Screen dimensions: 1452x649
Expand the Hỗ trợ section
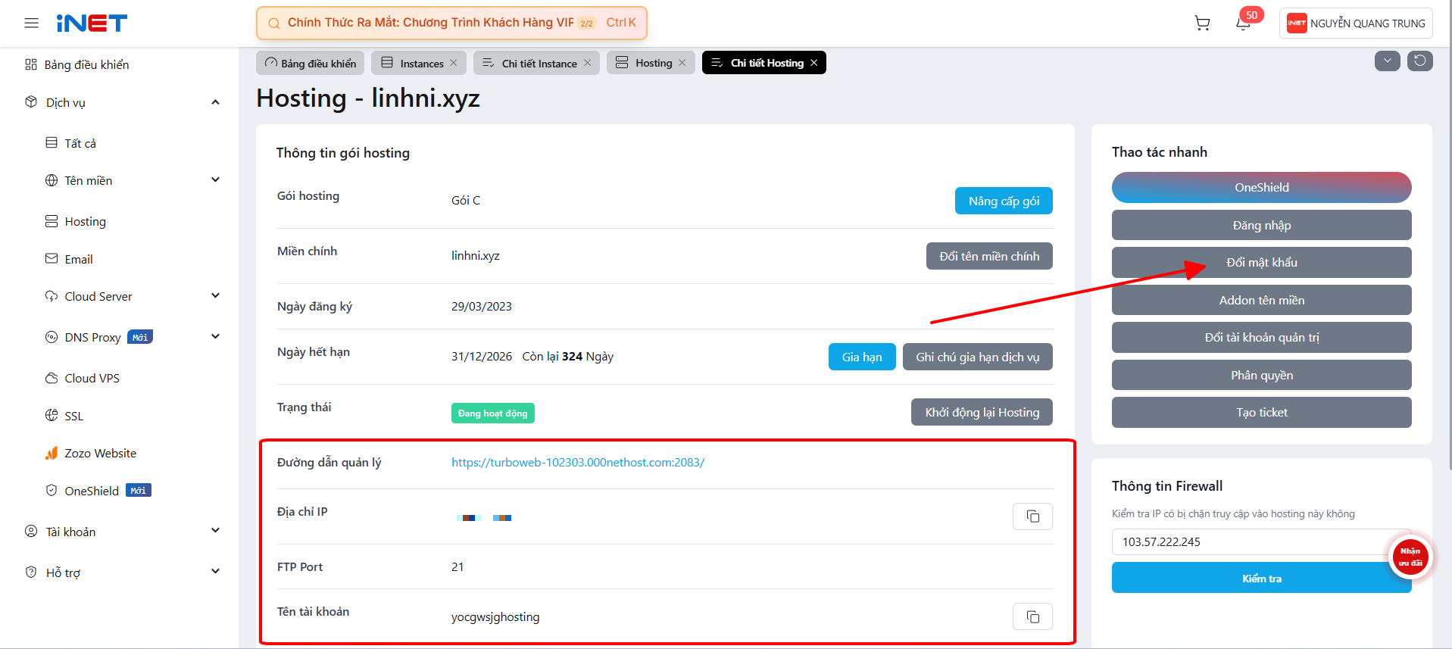click(x=215, y=572)
